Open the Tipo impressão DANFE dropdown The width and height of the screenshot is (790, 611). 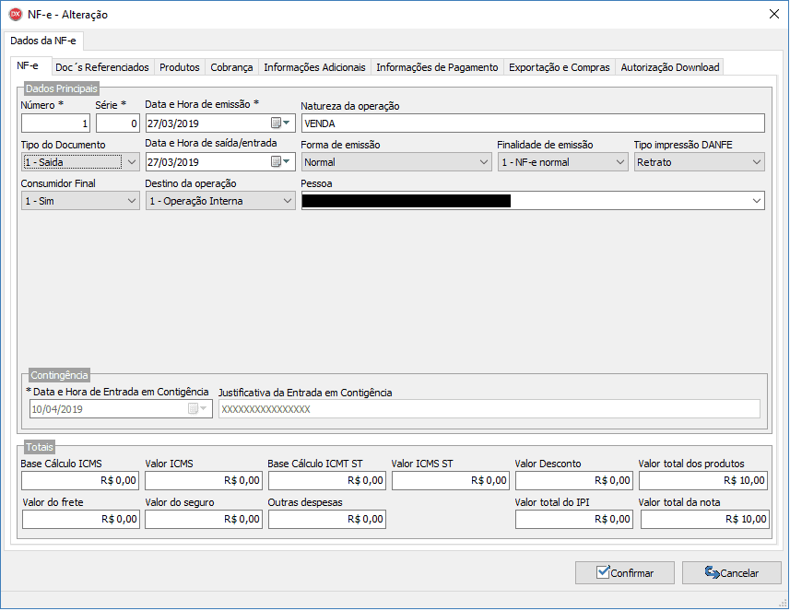pos(756,162)
